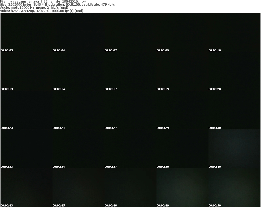Pick the frame thumbnail stamped 00:00:29
The height and width of the screenshot is (207, 261).
tap(182, 110)
